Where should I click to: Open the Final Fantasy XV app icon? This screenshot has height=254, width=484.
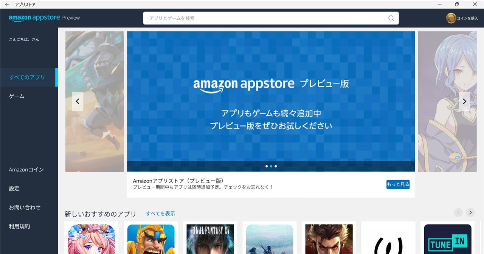210,238
